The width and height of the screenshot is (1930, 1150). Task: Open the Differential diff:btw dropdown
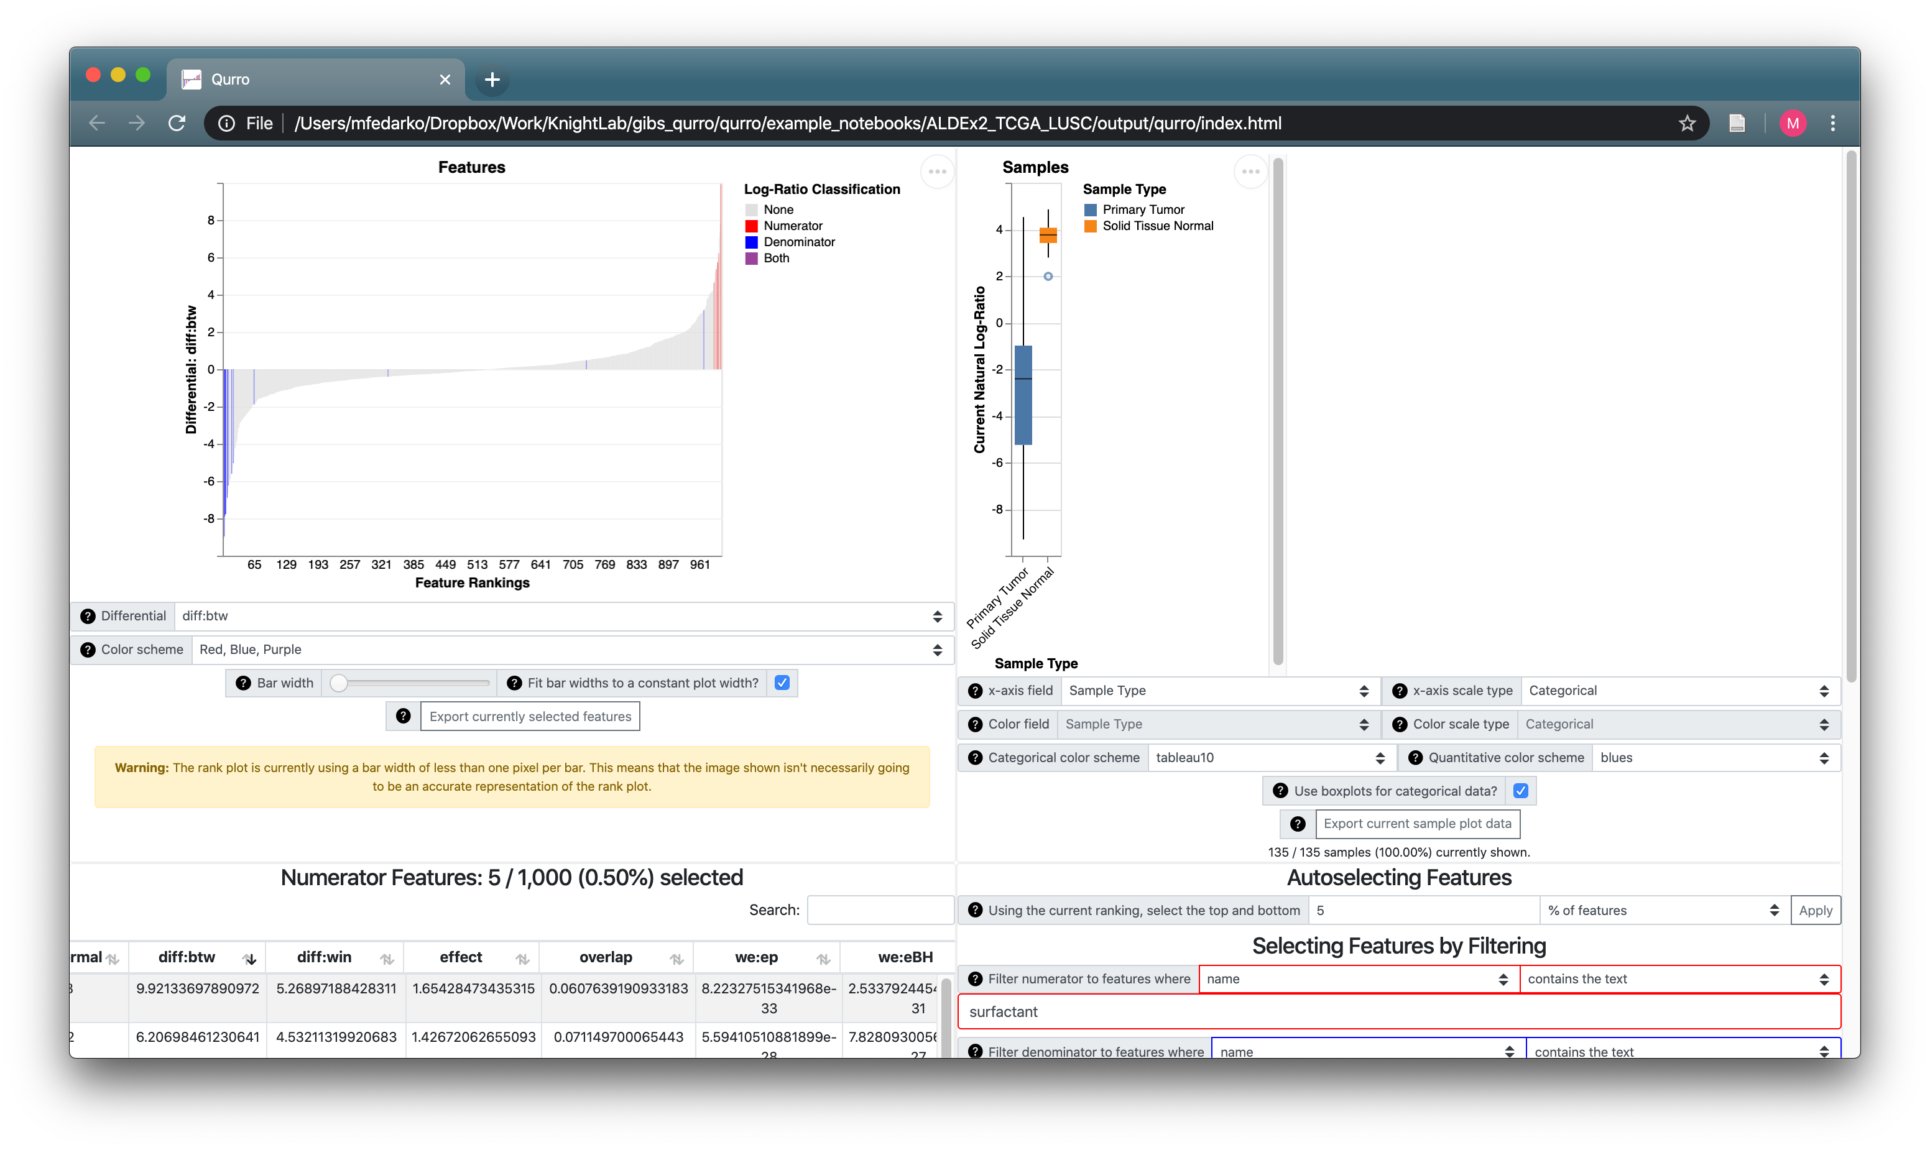[563, 616]
